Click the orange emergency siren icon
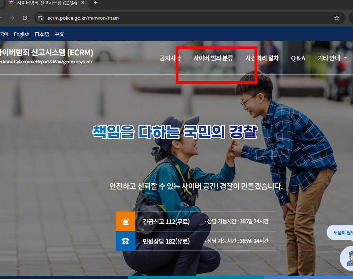 coord(125,221)
